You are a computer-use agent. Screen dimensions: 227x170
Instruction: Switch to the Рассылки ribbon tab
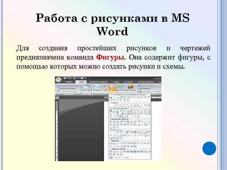129,82
